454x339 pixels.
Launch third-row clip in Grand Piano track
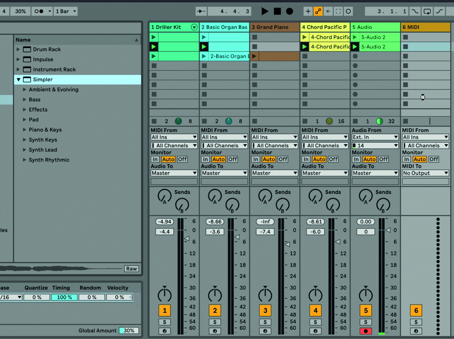tap(254, 56)
